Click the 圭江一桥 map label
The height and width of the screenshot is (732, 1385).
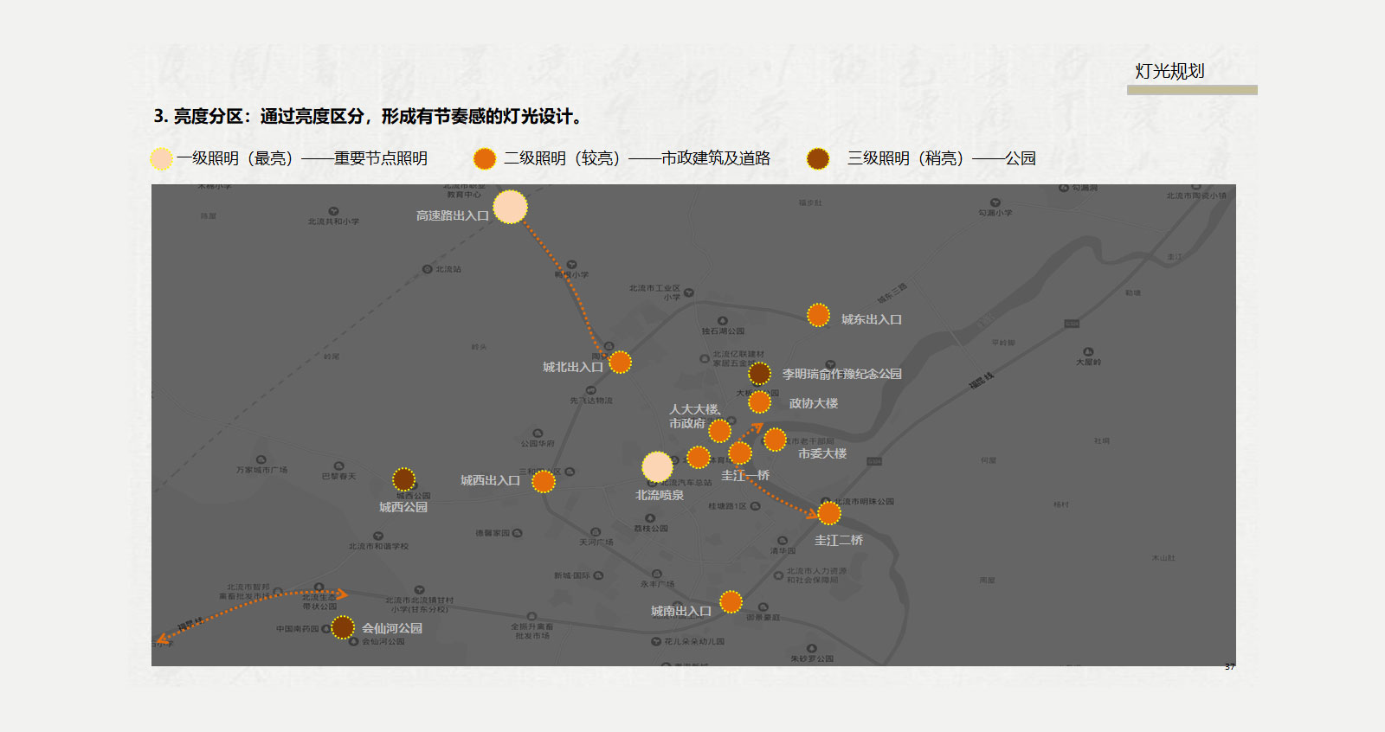click(x=745, y=476)
